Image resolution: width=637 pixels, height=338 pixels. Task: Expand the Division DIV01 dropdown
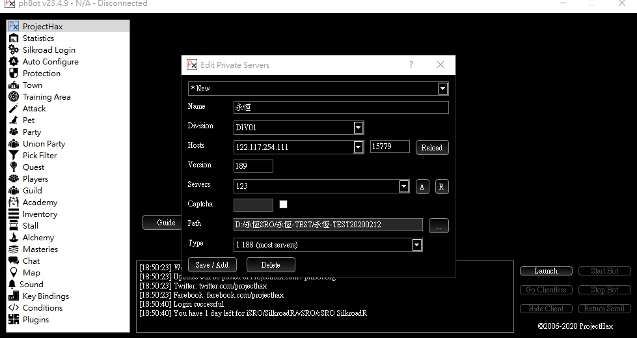click(358, 128)
